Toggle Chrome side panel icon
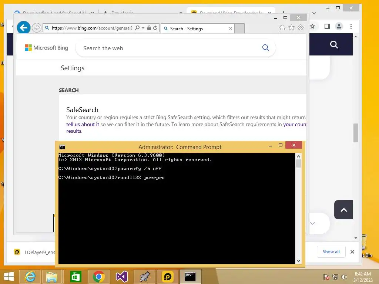This screenshot has width=379, height=284. (327, 26)
